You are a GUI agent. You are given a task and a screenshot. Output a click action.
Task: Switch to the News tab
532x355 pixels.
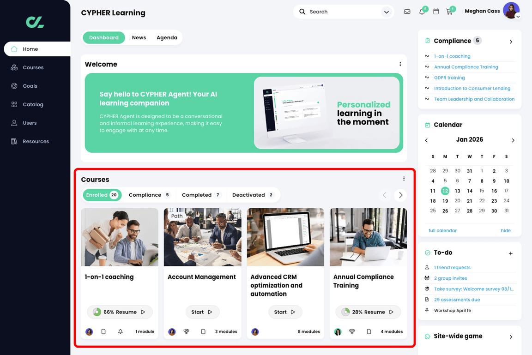(x=139, y=37)
